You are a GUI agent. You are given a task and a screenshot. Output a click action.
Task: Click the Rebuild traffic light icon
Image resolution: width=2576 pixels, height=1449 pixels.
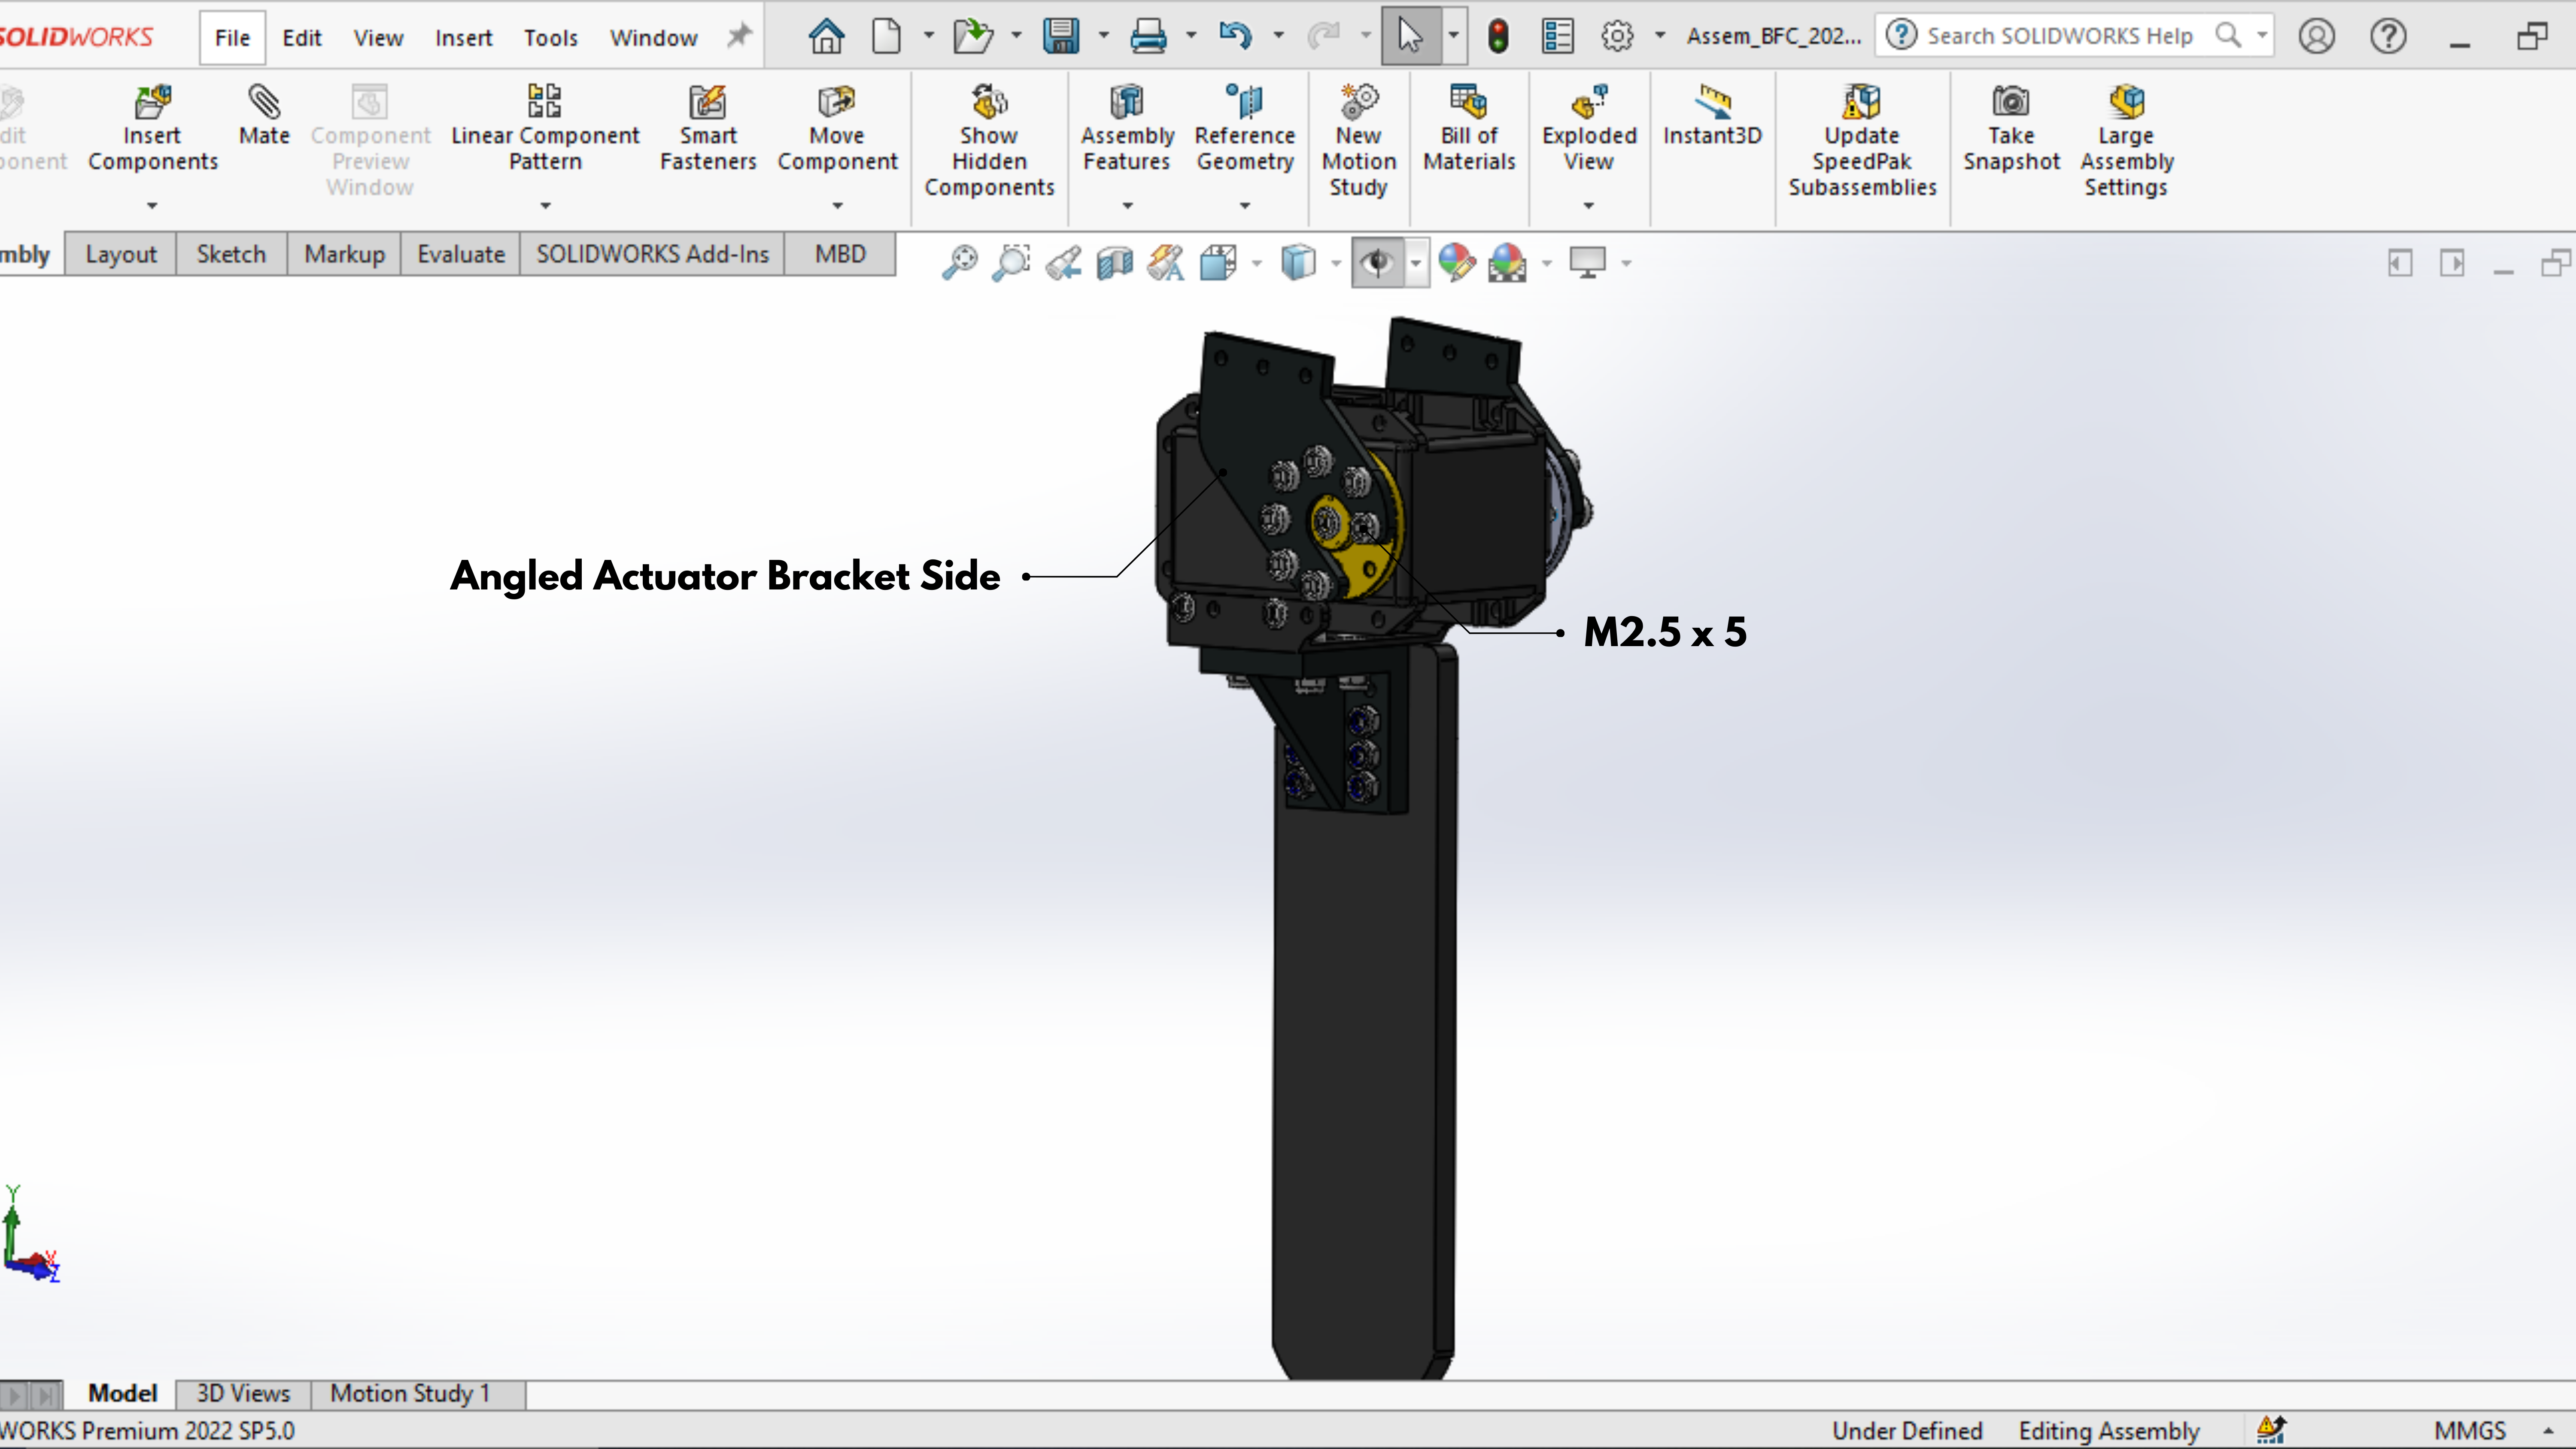click(x=1498, y=36)
